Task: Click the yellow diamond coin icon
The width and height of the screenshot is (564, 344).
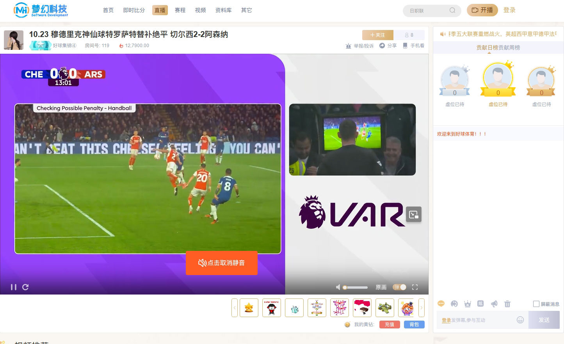Action: [347, 325]
